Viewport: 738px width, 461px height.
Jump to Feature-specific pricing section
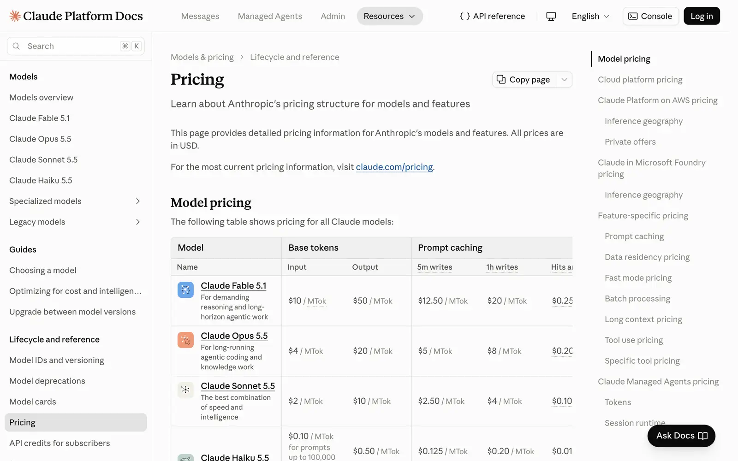pos(643,215)
